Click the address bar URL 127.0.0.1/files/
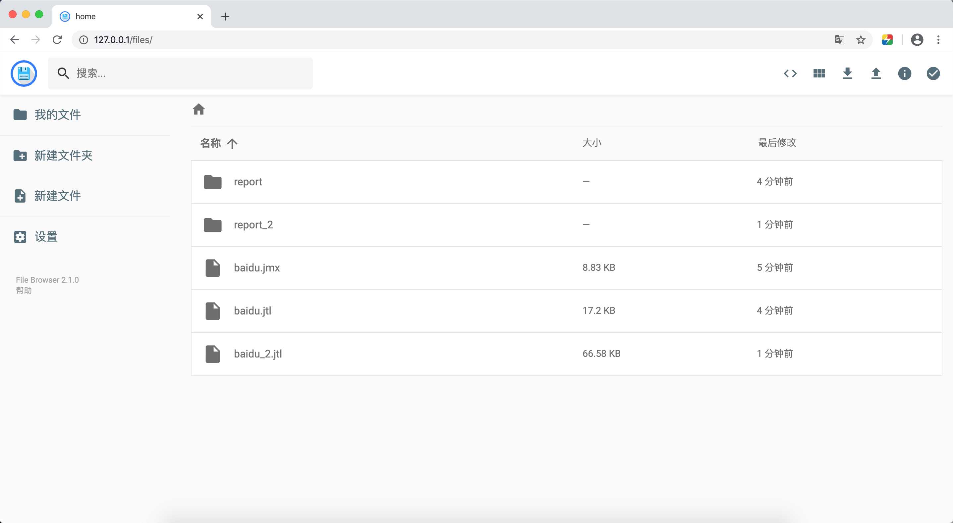The width and height of the screenshot is (953, 523). (x=123, y=39)
